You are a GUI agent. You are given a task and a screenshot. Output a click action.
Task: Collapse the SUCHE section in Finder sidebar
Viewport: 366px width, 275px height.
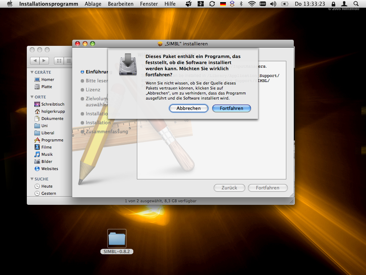(x=32, y=179)
